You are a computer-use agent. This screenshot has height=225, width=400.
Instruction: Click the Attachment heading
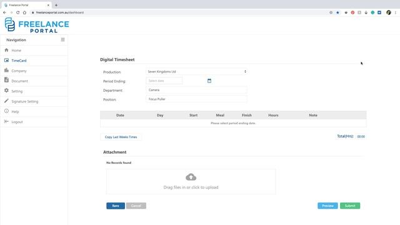[114, 152]
